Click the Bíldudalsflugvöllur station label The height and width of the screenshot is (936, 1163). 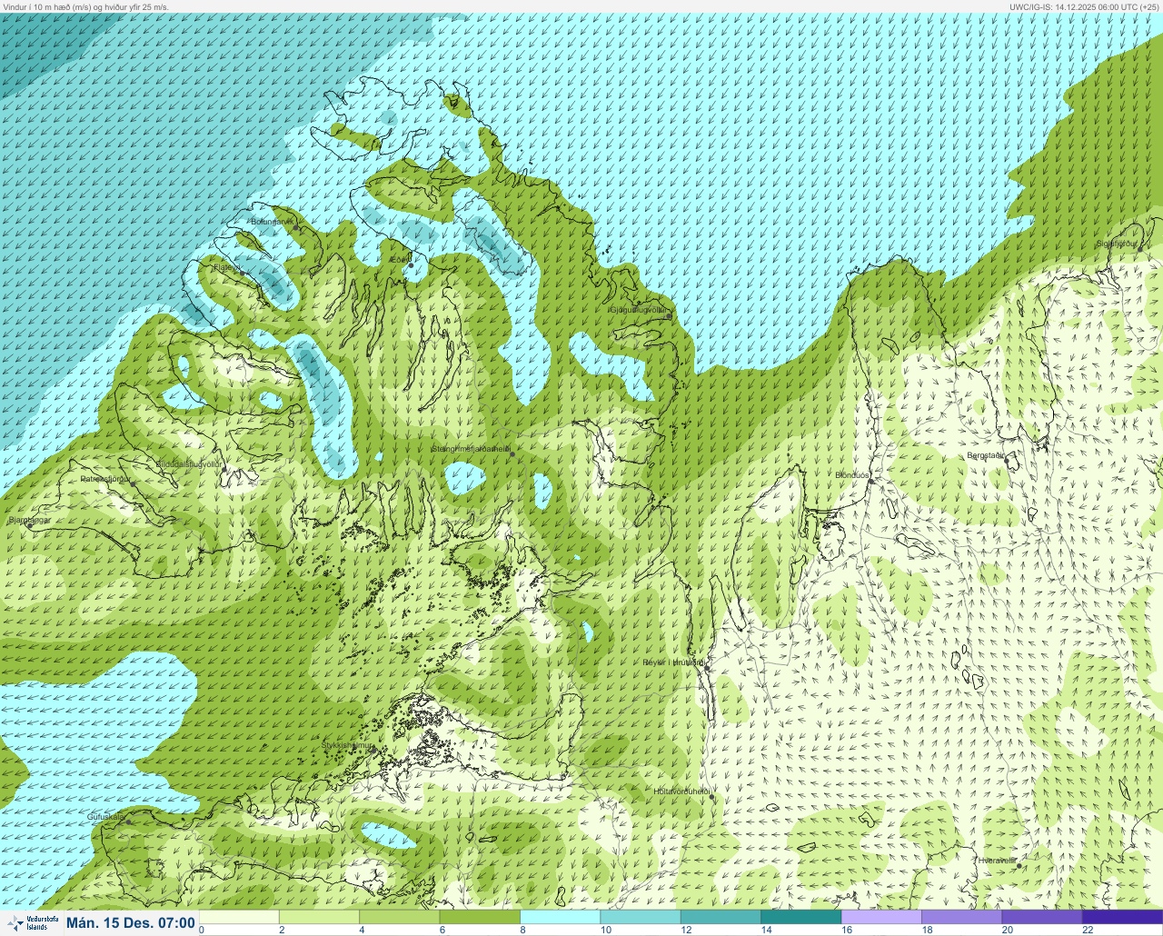coord(189,463)
